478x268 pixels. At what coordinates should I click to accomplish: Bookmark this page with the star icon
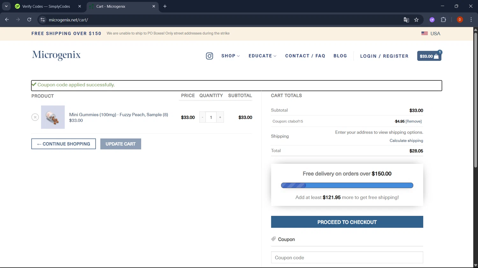pyautogui.click(x=416, y=20)
